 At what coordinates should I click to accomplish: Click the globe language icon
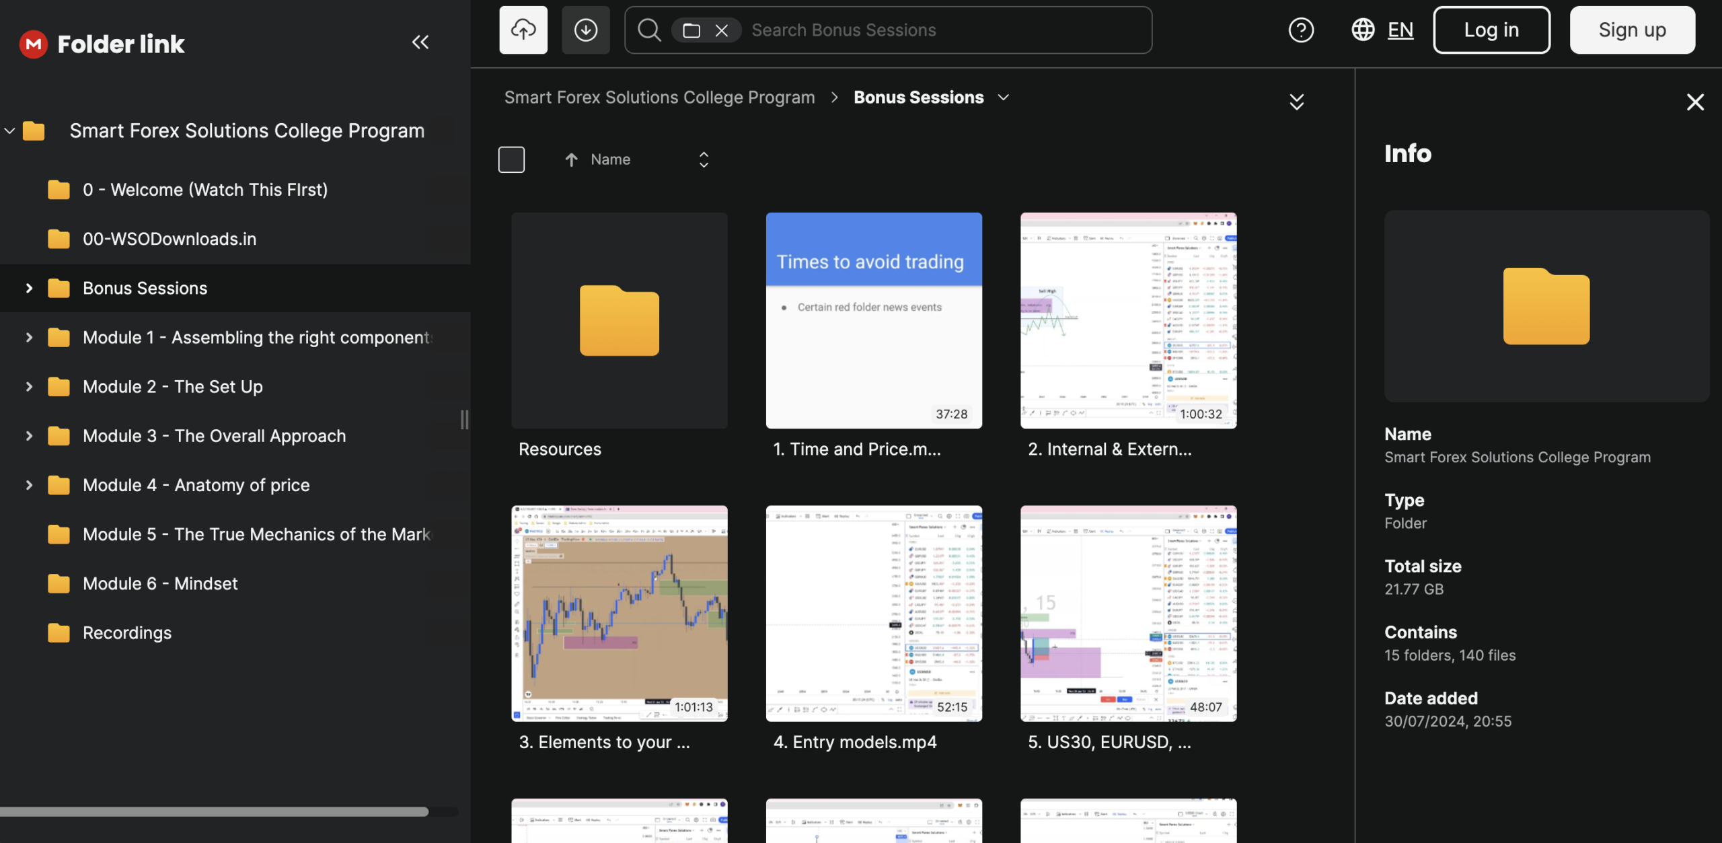1363,30
